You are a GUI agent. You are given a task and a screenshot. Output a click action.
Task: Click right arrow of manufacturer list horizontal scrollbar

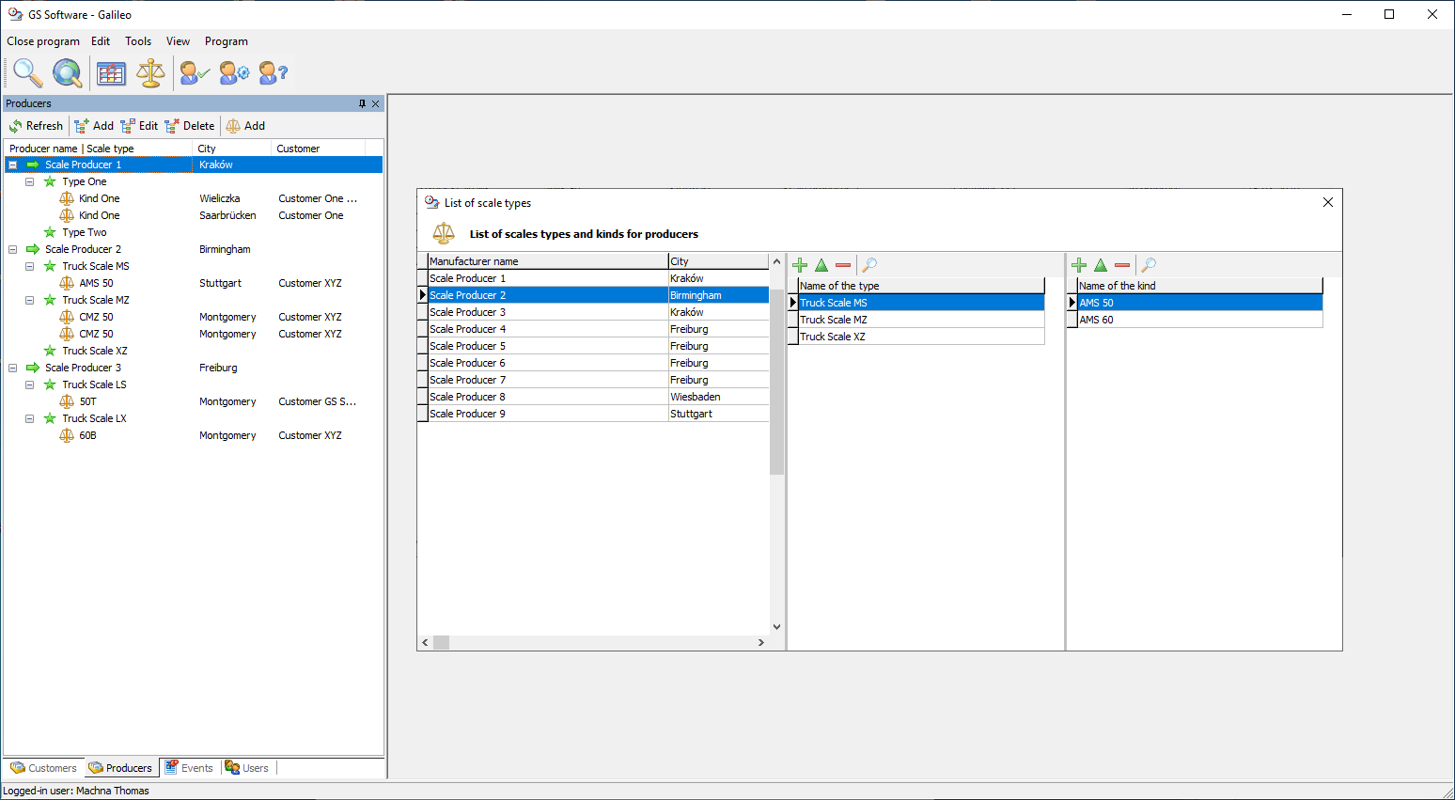pyautogui.click(x=760, y=643)
